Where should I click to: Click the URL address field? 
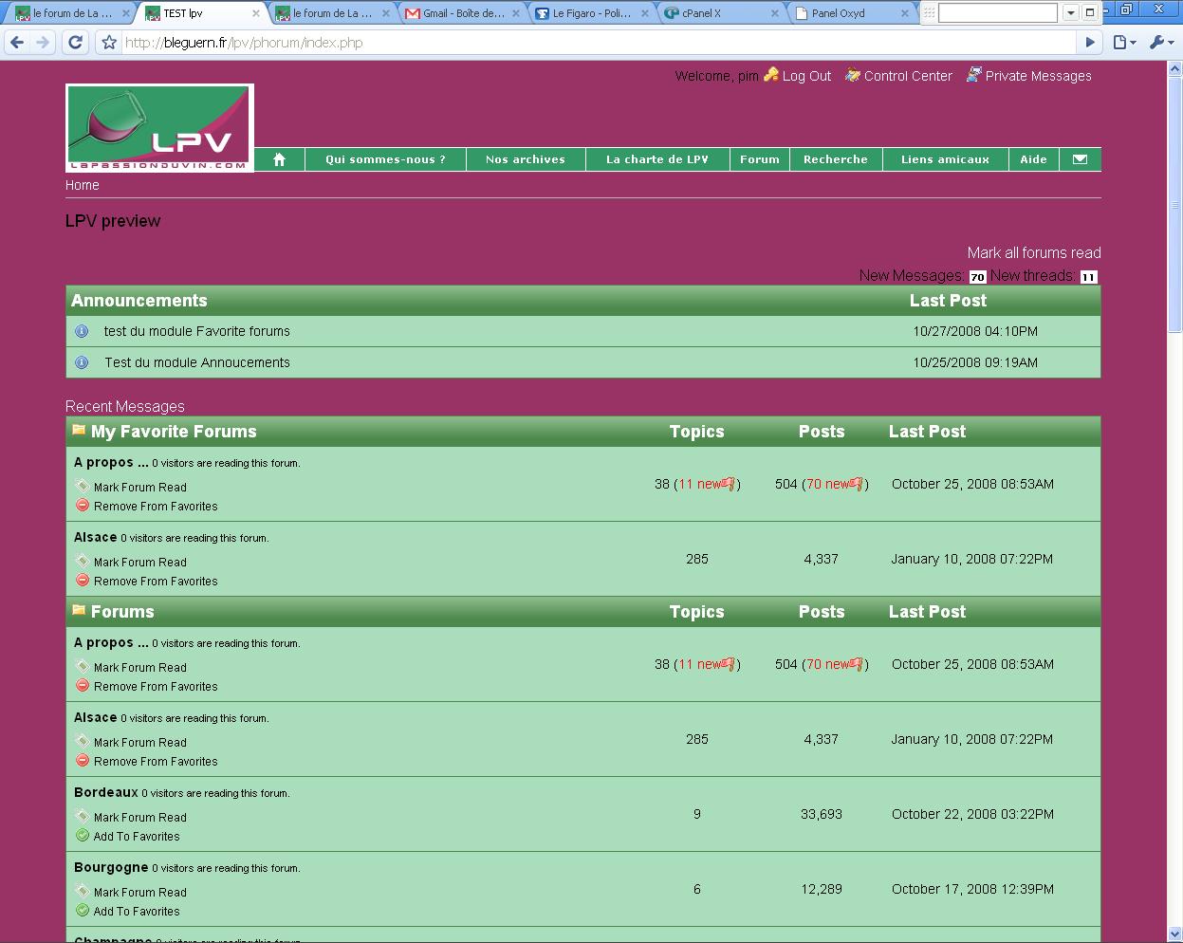598,43
